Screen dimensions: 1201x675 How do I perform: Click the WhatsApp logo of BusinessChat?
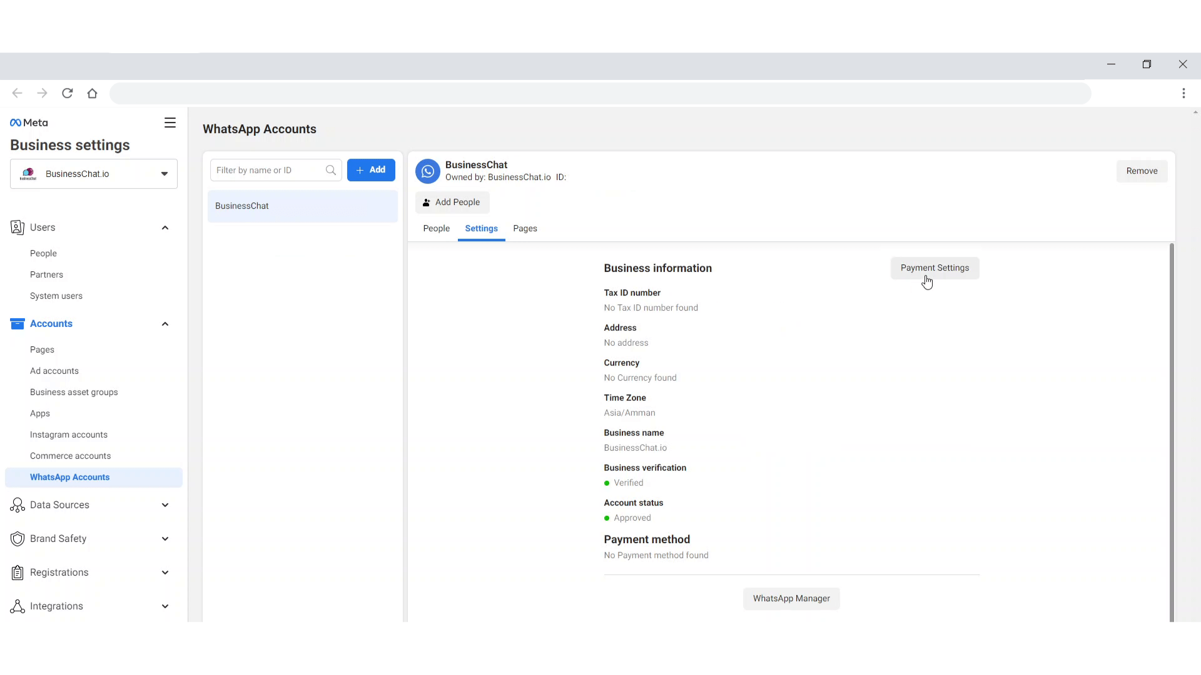point(428,171)
